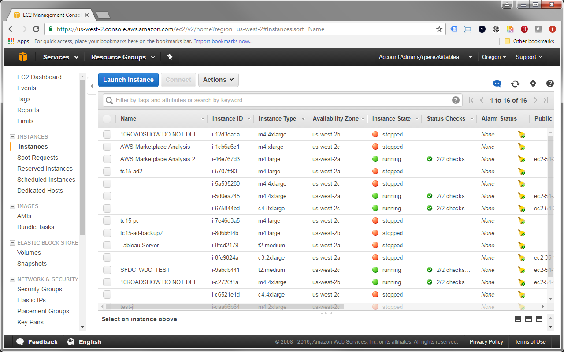Open the Resource Groups menu
564x352 pixels.
[x=123, y=57]
